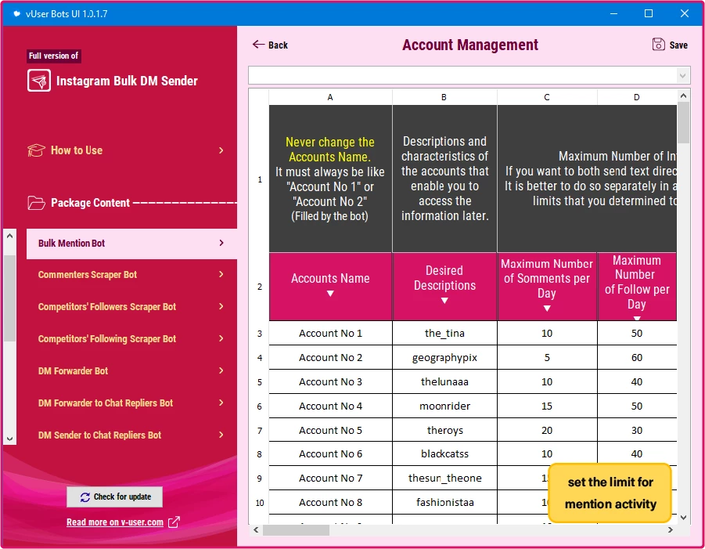
Task: Expand Competitors' Following Scraper Bot chevron
Action: (x=221, y=338)
